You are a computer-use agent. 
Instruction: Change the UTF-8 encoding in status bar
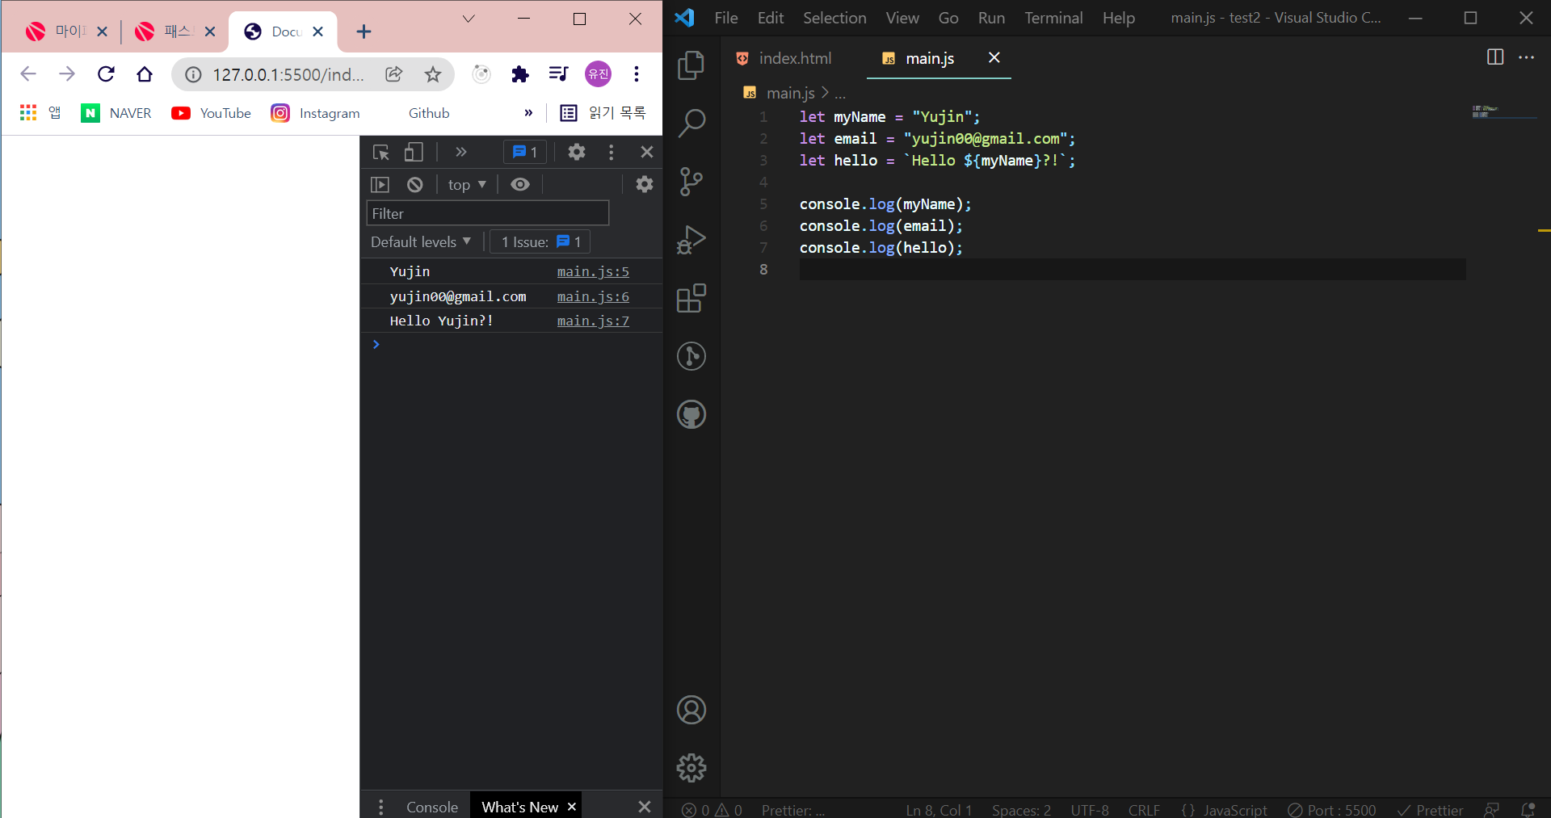[x=1090, y=809]
